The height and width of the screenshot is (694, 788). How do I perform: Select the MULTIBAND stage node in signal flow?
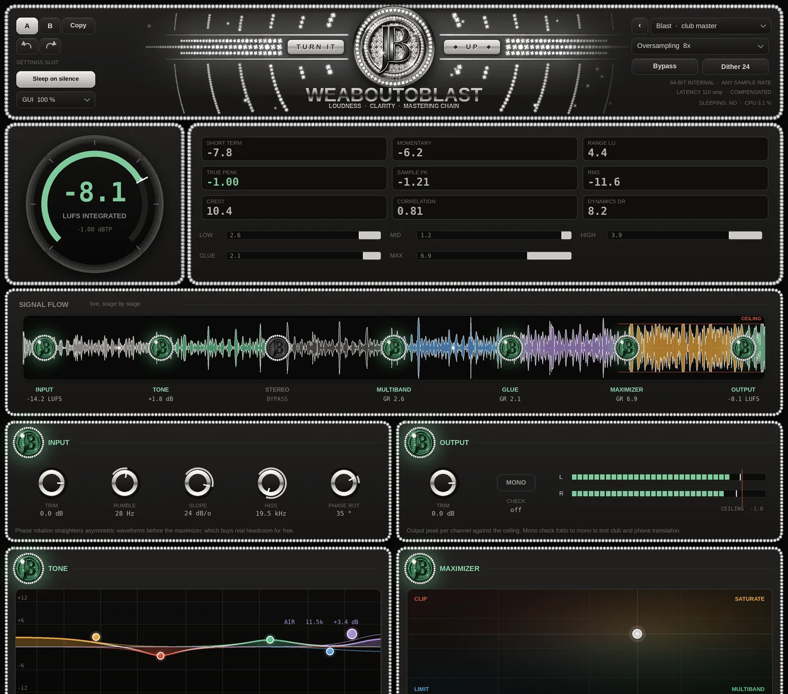394,348
